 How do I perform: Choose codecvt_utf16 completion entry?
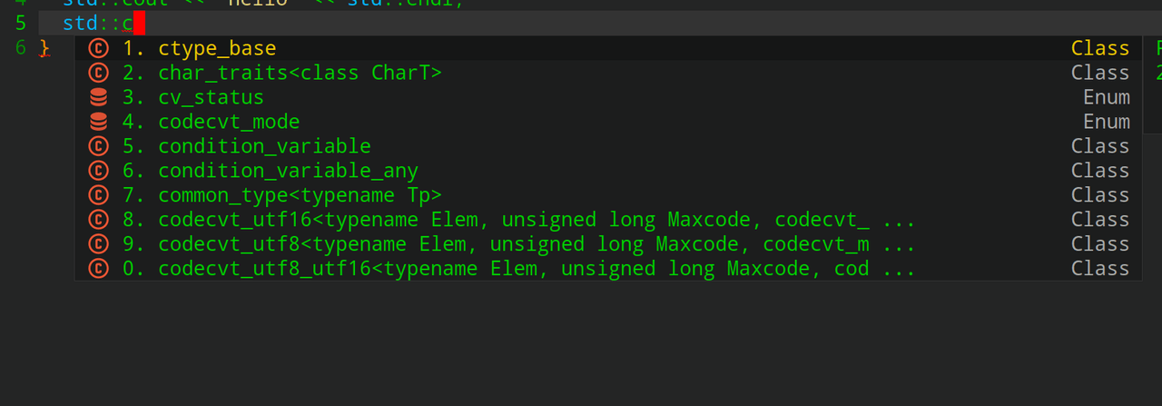pyautogui.click(x=608, y=220)
